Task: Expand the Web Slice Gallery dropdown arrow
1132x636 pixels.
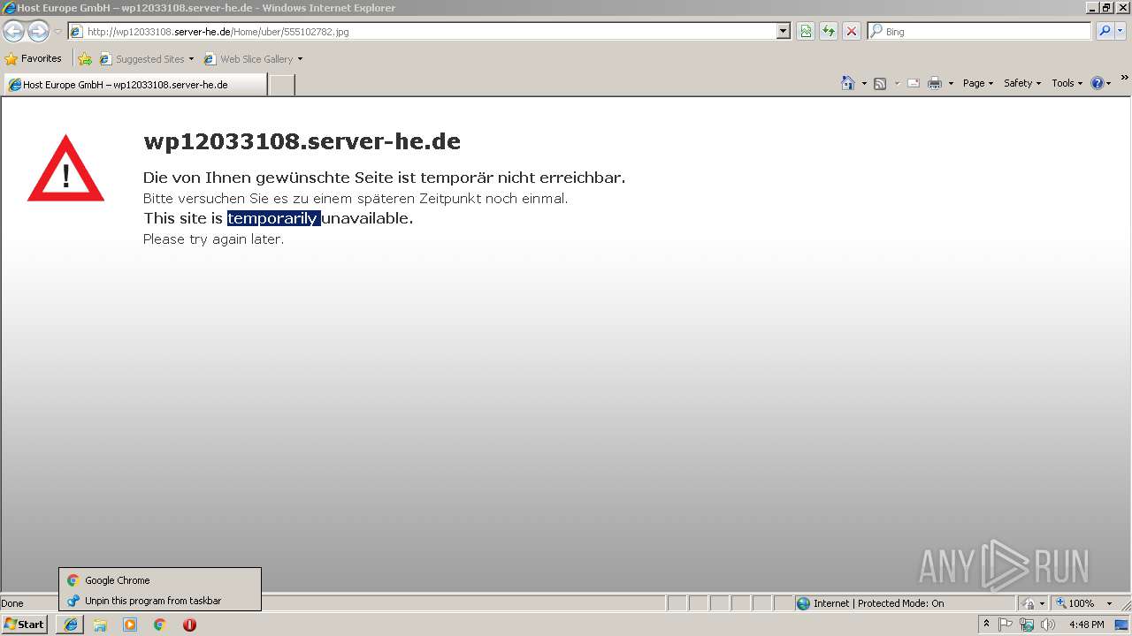Action: click(x=300, y=59)
